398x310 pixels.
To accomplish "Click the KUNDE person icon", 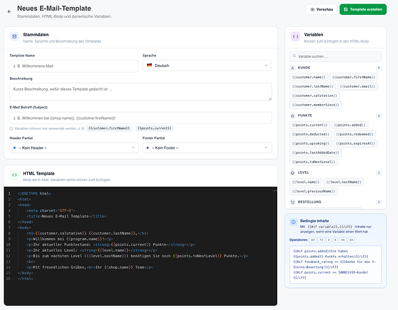I will click(x=293, y=68).
